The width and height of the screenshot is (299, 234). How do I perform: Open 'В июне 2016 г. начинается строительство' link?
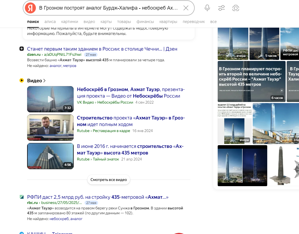130,150
